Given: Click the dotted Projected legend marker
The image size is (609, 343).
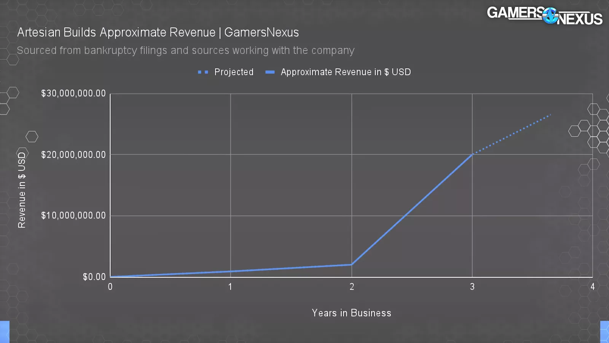Looking at the screenshot, I should point(203,72).
